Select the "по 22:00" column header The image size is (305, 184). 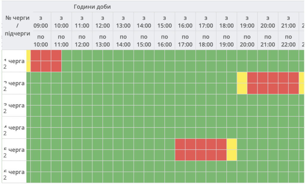tap(288, 41)
